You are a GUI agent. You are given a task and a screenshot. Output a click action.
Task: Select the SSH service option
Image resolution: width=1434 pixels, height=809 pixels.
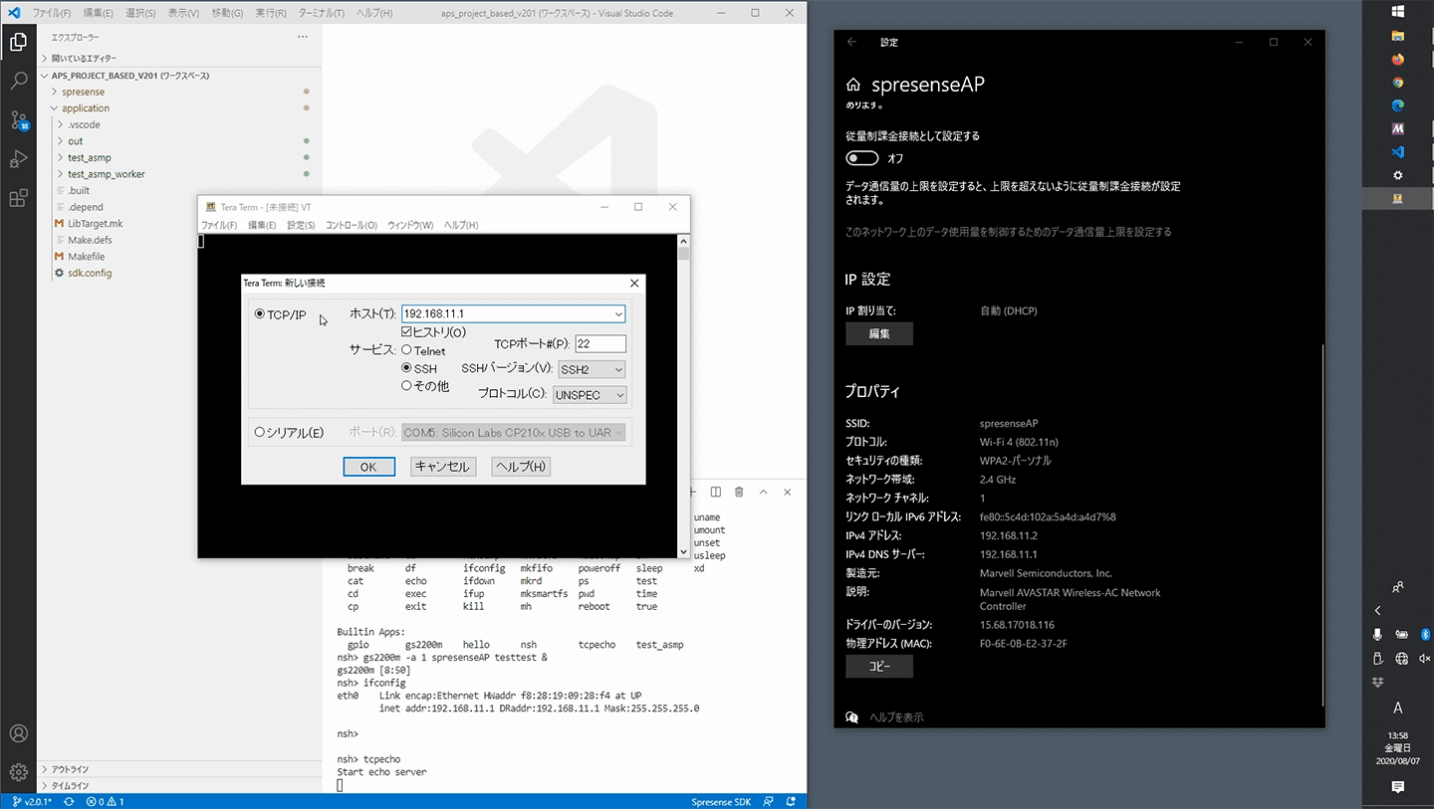pos(406,368)
